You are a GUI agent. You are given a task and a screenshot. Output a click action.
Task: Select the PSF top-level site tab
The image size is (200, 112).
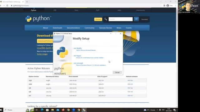pos(55,10)
